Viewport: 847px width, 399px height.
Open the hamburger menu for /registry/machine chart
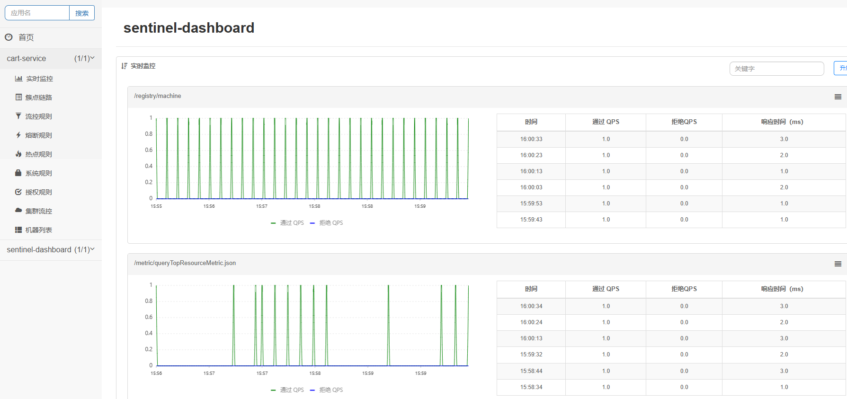(x=838, y=97)
